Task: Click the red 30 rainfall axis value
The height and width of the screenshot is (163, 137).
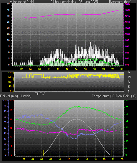Action: 11,101
